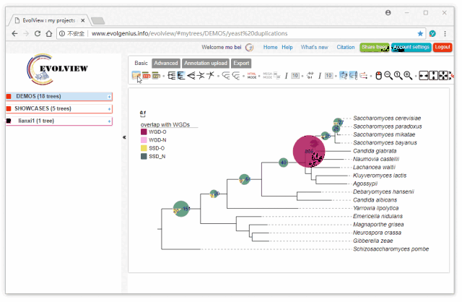This screenshot has width=462, height=302.
Task: Click the zoom out magnifier icon
Action: point(388,76)
